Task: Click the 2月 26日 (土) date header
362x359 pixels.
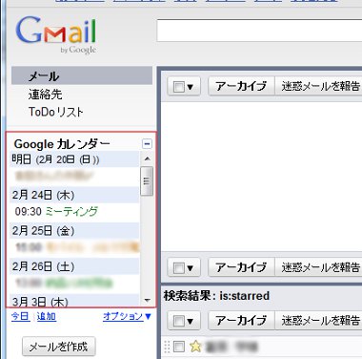Action: (x=74, y=266)
